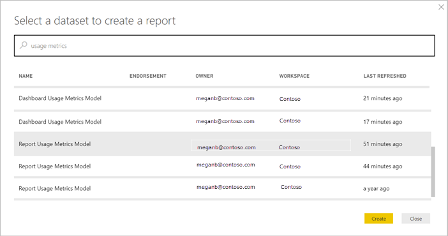Click '21 minutes ago' refresh time

tap(382, 98)
